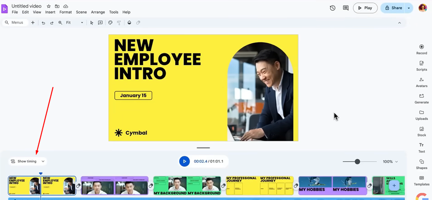Screen dimensions: 432x200
Task: Open the Uploads folder panel
Action: click(421, 115)
